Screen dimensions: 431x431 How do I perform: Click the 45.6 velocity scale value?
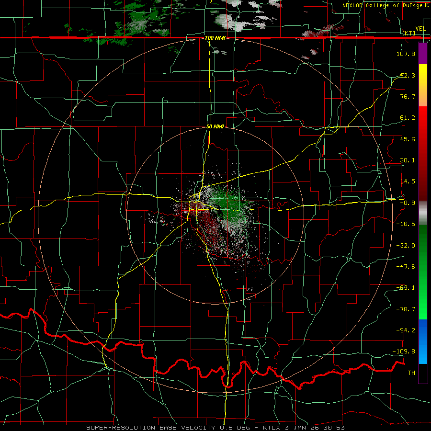pos(408,139)
